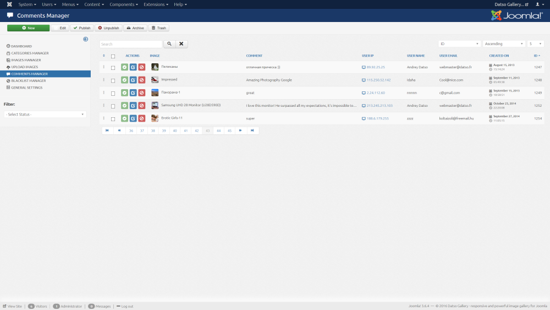The image size is (550, 310).
Task: Open the Ascending order dropdown
Action: (504, 43)
